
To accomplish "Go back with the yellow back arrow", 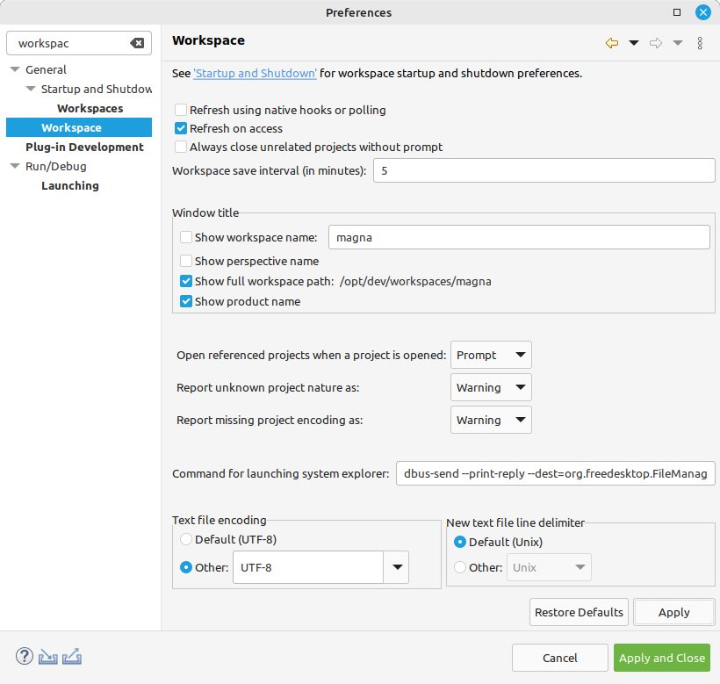I will (x=612, y=43).
